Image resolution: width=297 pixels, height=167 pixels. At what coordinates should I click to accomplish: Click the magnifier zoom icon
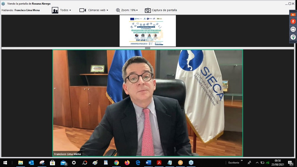coord(118,10)
